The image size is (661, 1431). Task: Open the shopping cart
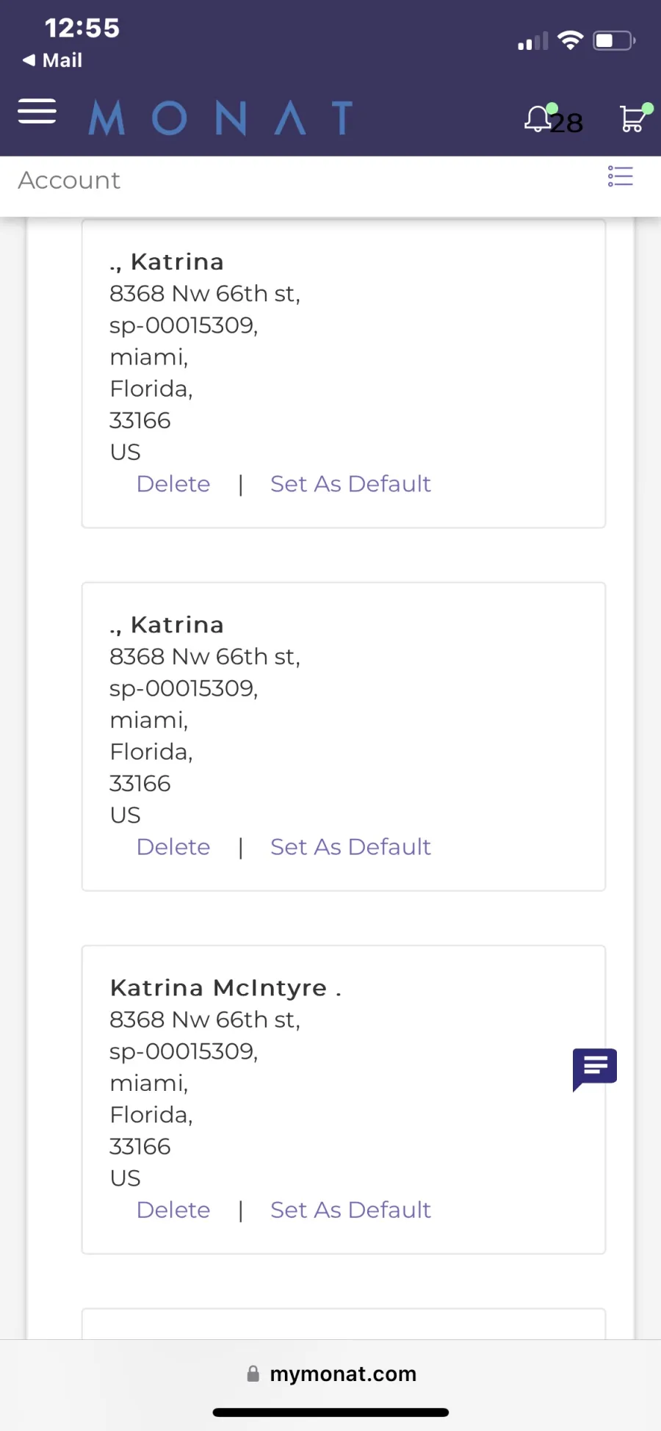[634, 118]
